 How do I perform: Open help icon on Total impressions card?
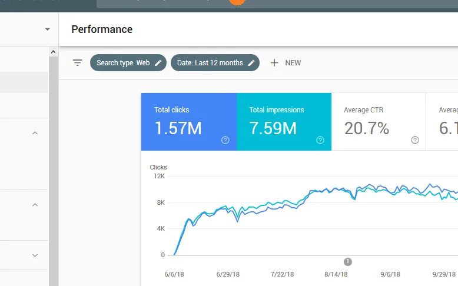[x=320, y=140]
